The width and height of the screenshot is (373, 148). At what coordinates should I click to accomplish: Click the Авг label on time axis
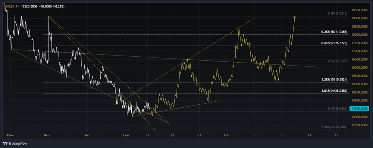(x=88, y=135)
